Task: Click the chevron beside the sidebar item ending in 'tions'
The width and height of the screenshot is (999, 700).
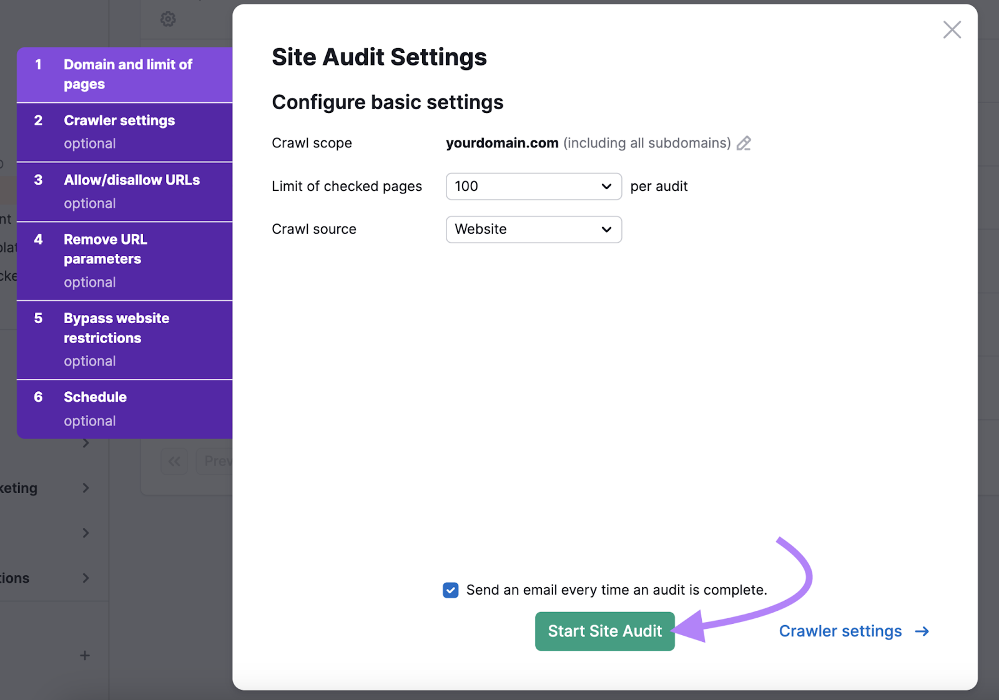Action: coord(86,578)
